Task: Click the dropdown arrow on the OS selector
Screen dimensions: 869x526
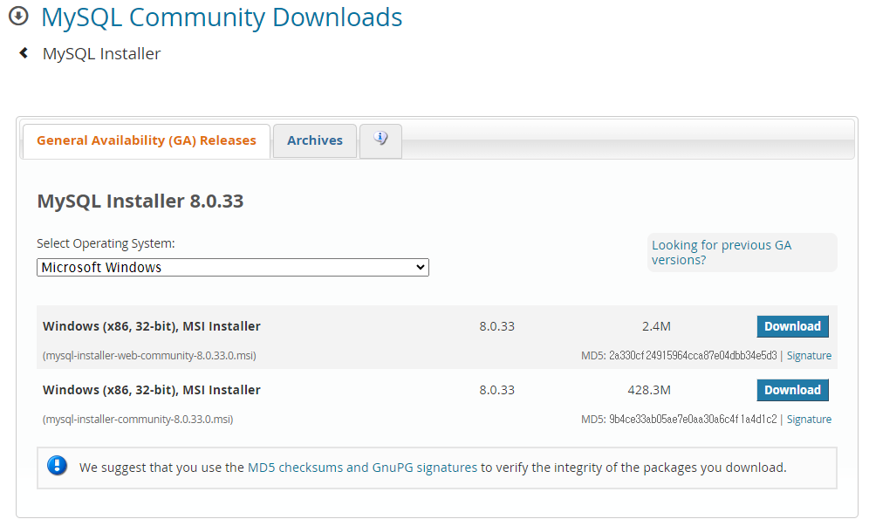Action: coord(421,267)
